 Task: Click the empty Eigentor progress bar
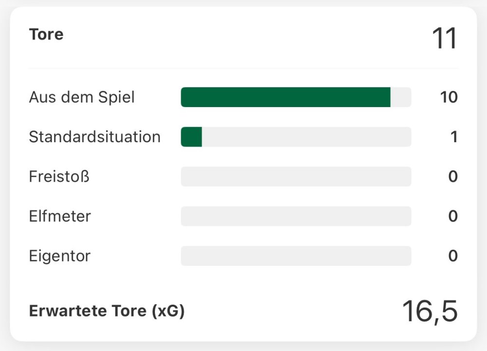296,256
